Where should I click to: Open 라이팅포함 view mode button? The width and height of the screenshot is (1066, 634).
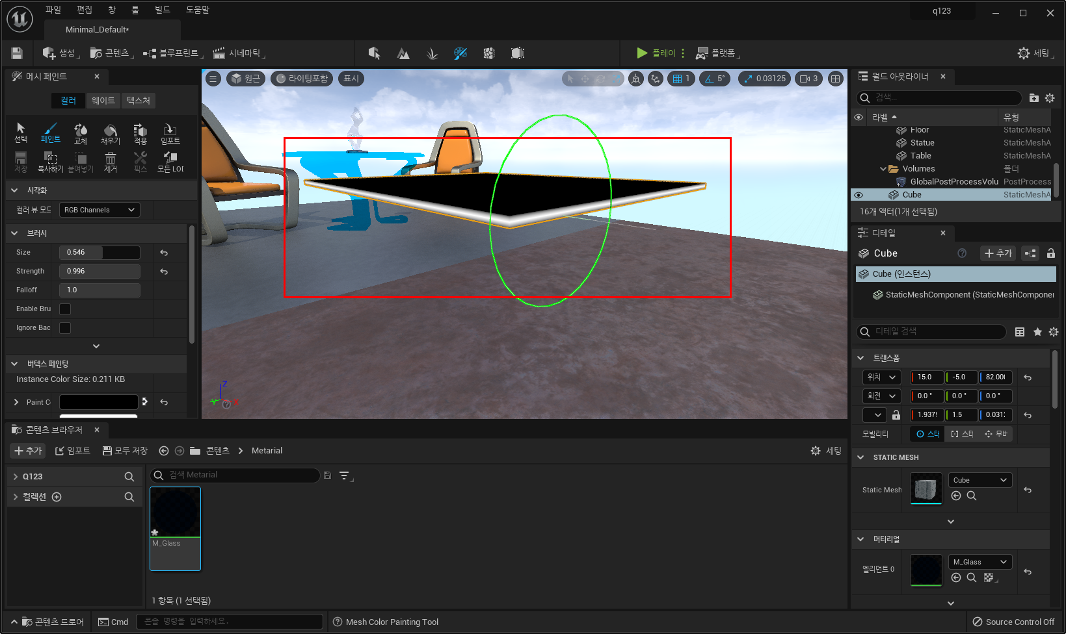click(x=302, y=79)
